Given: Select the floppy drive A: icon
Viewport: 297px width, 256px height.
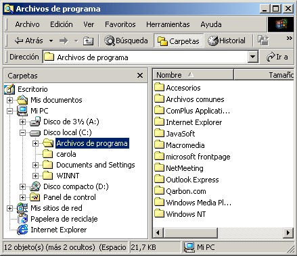Looking at the screenshot, I should tap(35, 122).
